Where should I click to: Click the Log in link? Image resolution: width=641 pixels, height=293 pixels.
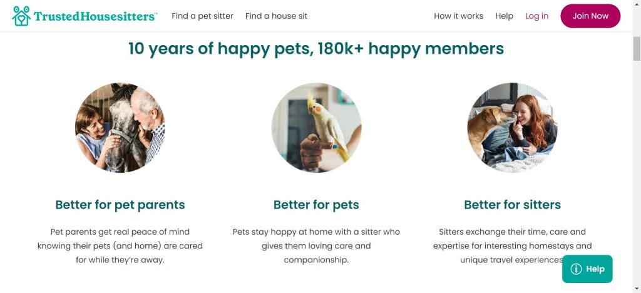click(536, 16)
